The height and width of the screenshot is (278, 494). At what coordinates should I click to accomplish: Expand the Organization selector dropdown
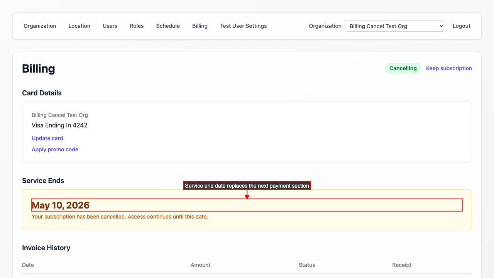coord(394,26)
